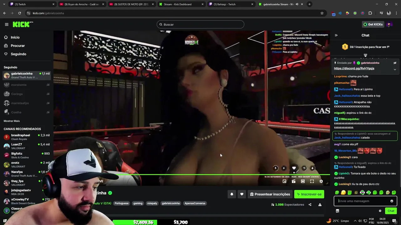Open the Chrome three-dot menu
This screenshot has height=225, width=401.
pyautogui.click(x=396, y=13)
